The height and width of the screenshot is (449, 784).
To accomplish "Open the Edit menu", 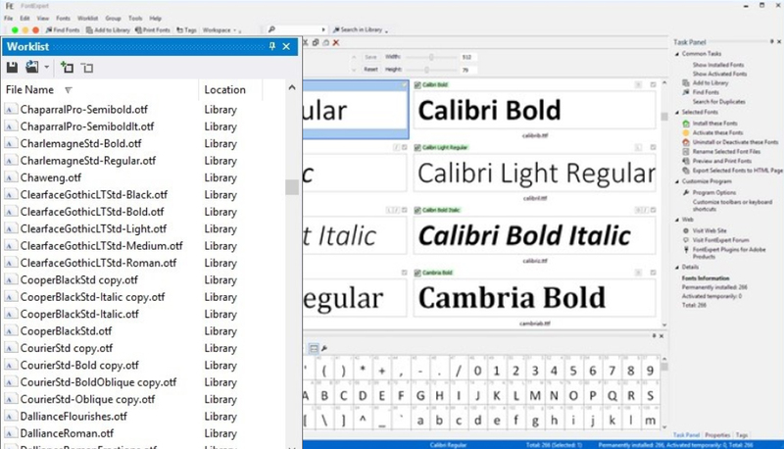I will coord(25,18).
